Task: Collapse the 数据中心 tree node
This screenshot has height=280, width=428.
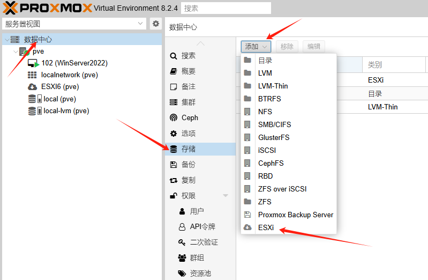Action: (x=6, y=40)
